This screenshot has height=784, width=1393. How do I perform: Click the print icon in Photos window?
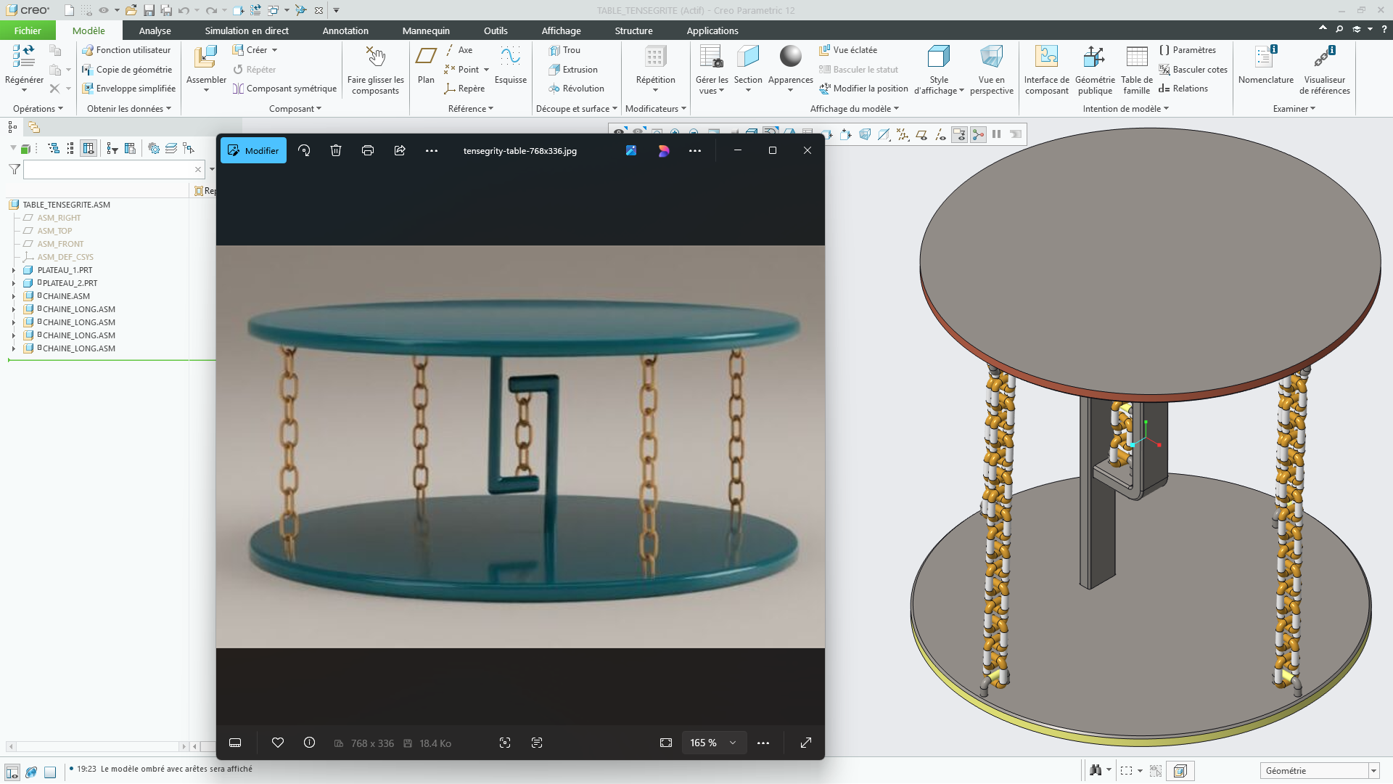tap(368, 150)
